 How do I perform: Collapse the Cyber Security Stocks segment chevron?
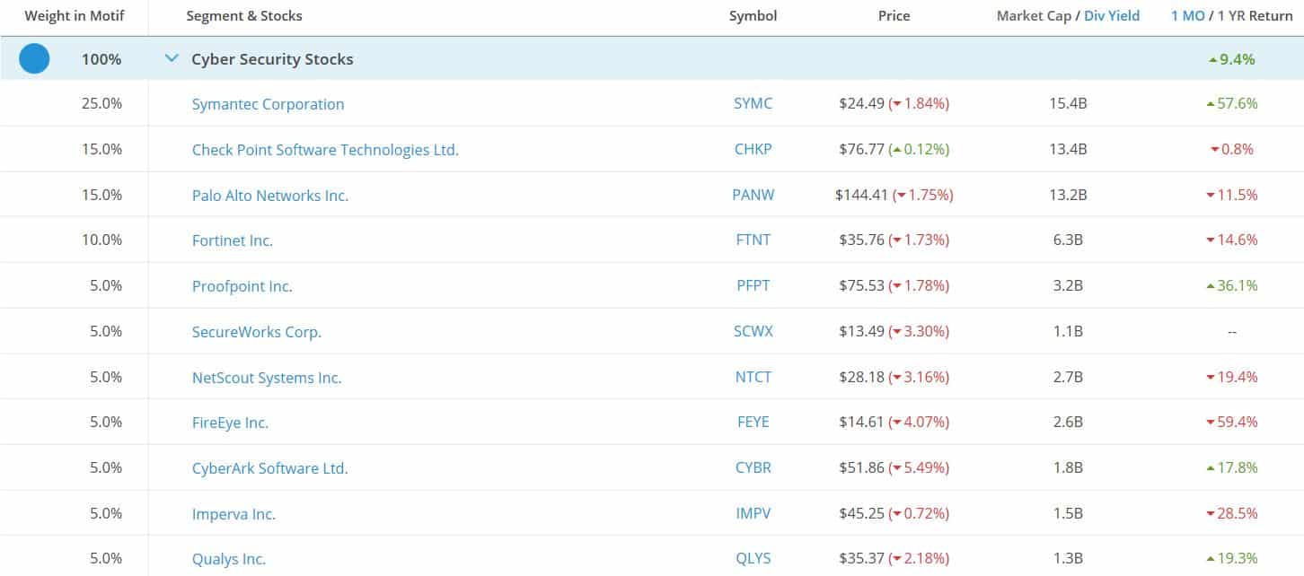[172, 59]
